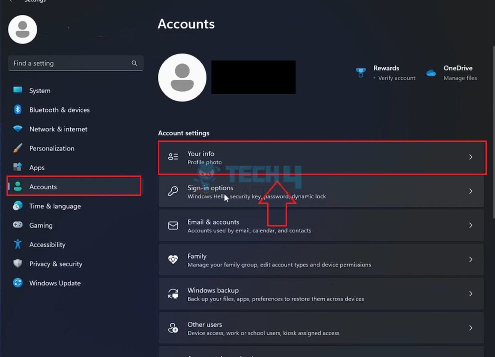Open Network & internet settings
495x357 pixels.
pos(17,129)
